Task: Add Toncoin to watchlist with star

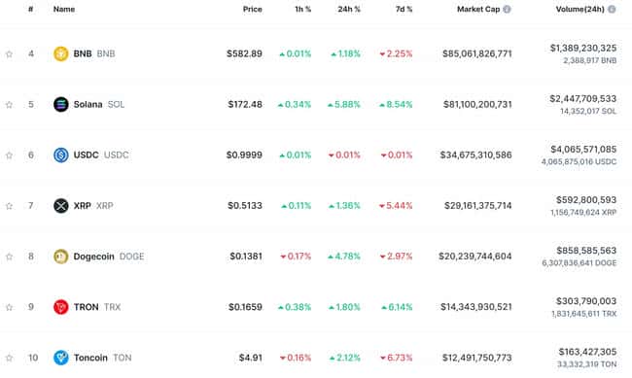Action: click(9, 358)
